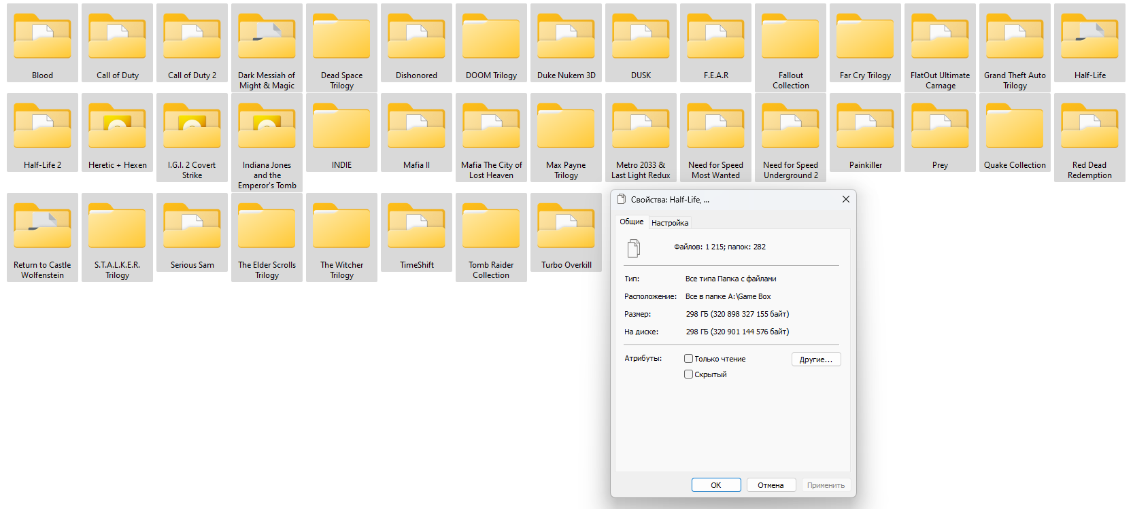Click the Prey folder icon
The image size is (1133, 509).
(x=940, y=126)
